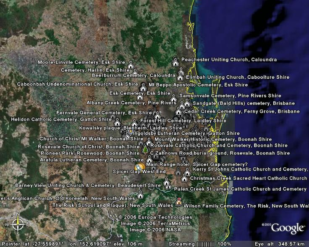The image size is (309, 247).
Task: Open the 'Main Range hotel, Spicer Gap cemetery?' label
Action: pyautogui.click(x=197, y=165)
